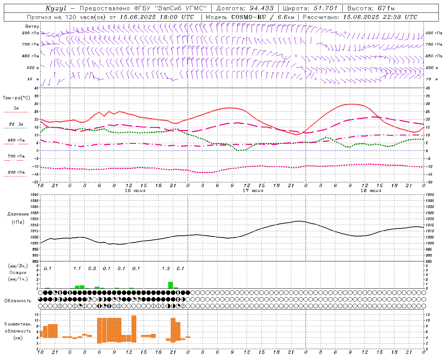Click the '(гПа)' pressure unit label
Screen dimensions: 444x355
pyautogui.click(x=18, y=222)
